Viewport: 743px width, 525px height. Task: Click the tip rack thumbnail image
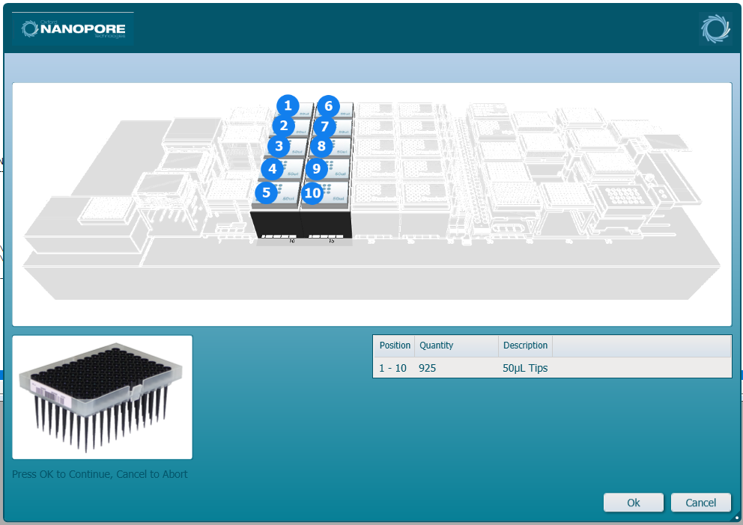(103, 397)
